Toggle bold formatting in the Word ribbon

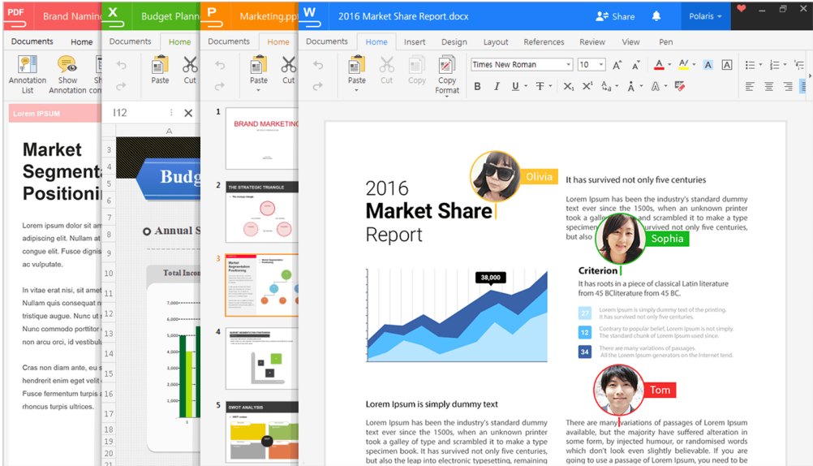tap(477, 86)
